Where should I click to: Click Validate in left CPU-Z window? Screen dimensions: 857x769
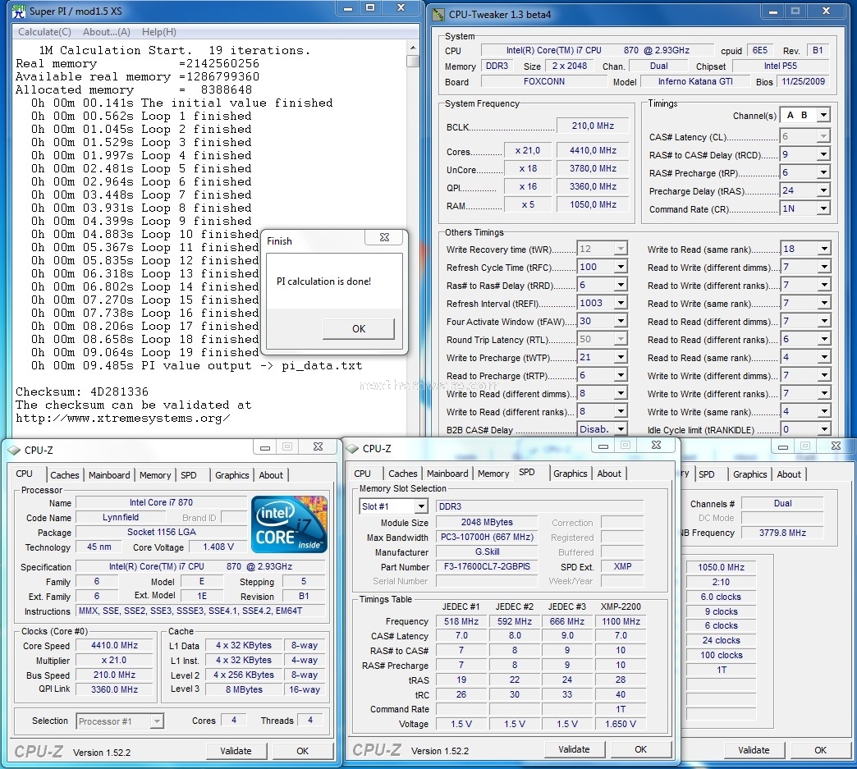[x=236, y=751]
